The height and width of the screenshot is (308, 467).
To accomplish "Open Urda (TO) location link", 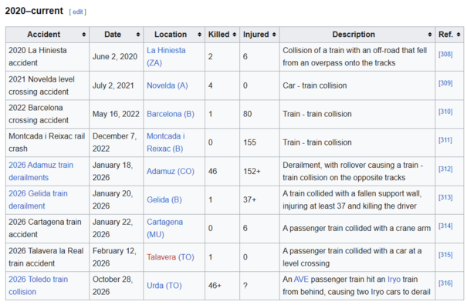I will pos(164,286).
